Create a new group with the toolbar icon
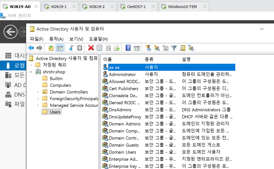The image size is (274, 169). [x=157, y=48]
